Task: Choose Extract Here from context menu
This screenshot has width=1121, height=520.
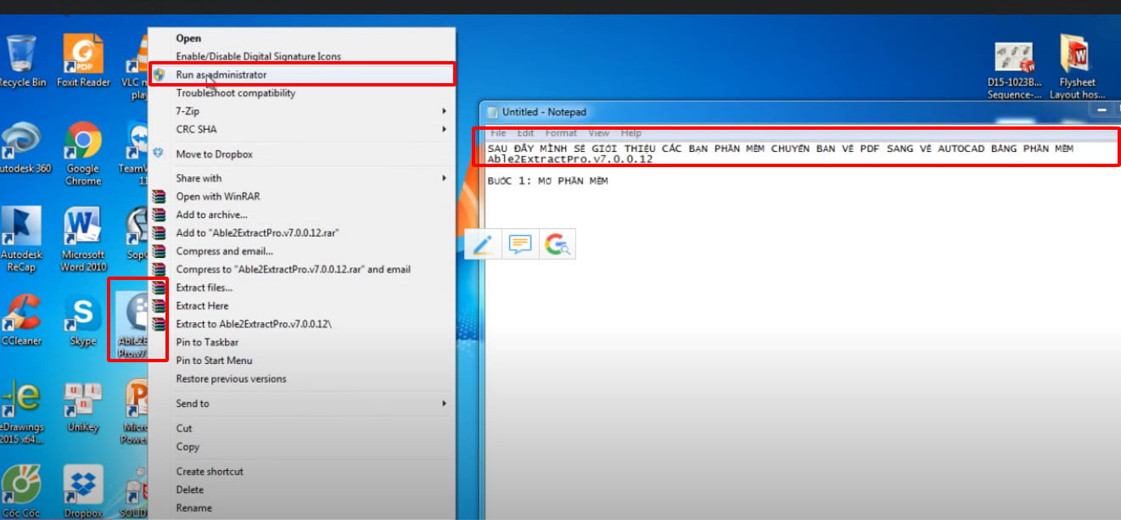Action: point(202,305)
